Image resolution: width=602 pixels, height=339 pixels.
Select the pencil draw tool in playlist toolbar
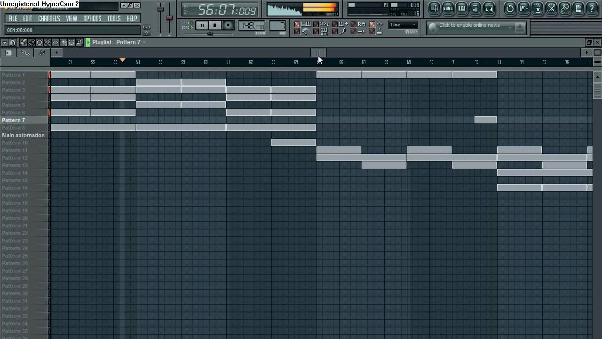24,42
